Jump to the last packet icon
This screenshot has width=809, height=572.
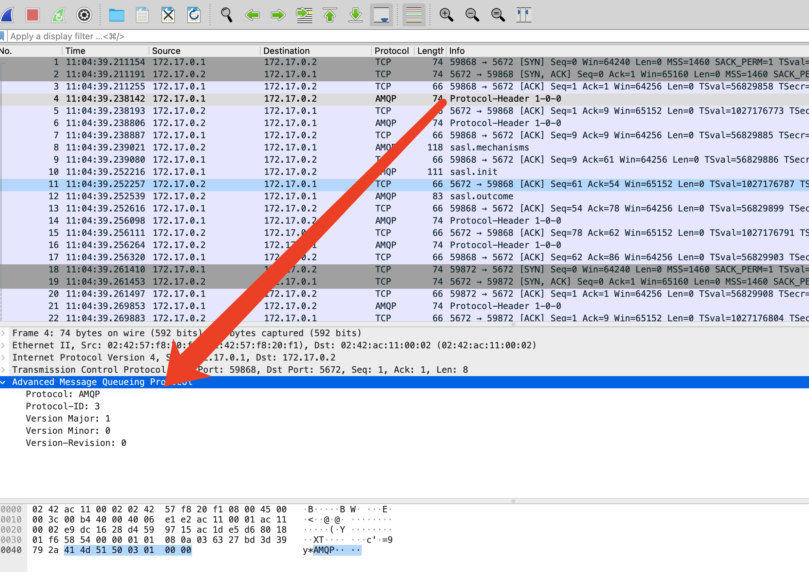tap(356, 15)
